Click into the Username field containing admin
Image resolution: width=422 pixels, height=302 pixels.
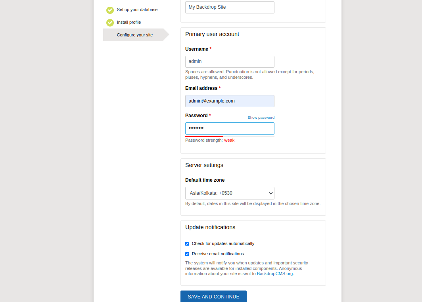point(230,62)
